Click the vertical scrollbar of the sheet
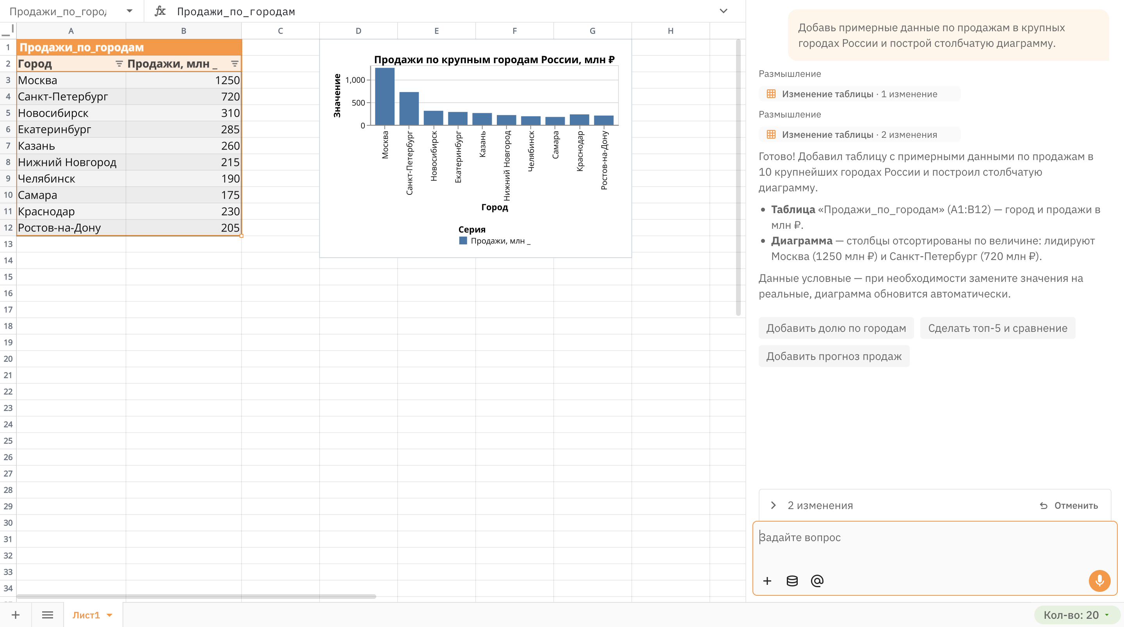1124x627 pixels. pyautogui.click(x=738, y=177)
